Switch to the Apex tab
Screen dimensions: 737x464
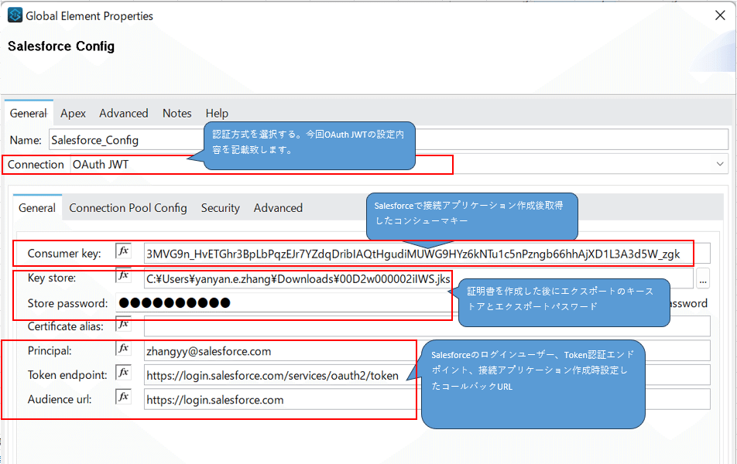click(x=72, y=113)
